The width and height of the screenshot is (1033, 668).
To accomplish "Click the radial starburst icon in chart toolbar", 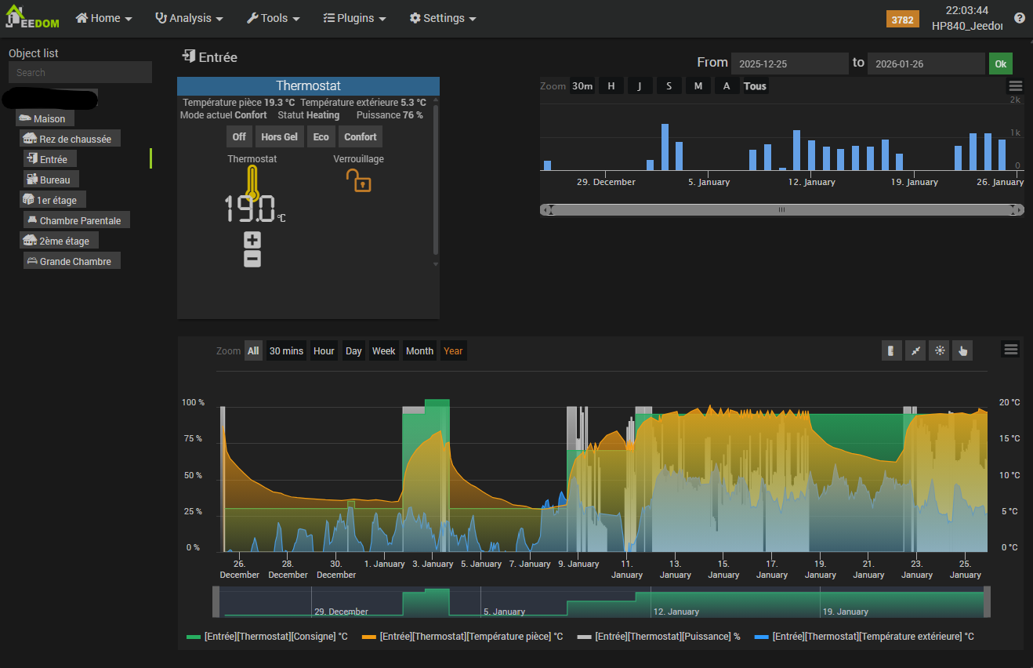I will 938,350.
